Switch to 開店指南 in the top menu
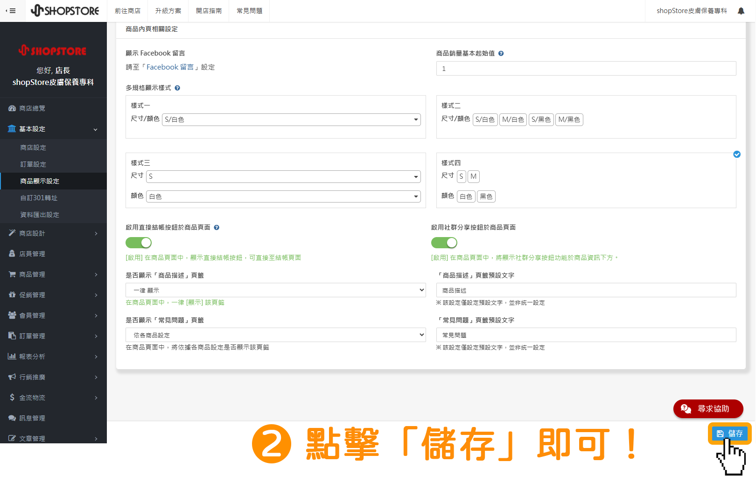This screenshot has width=756, height=490. [x=209, y=10]
